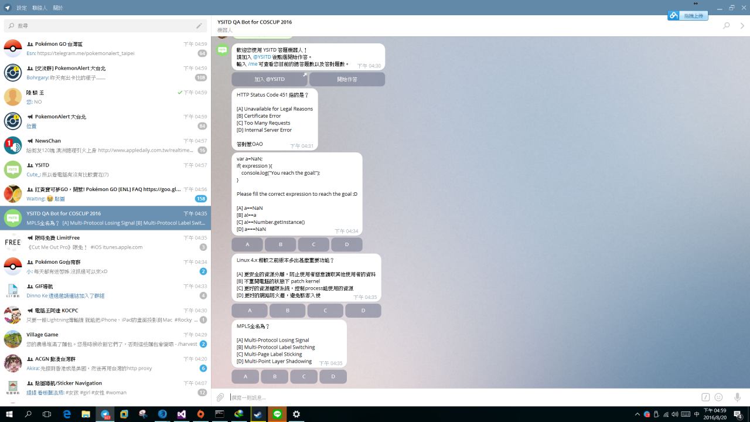Click the chevron arrow at the chat header's right end

click(x=742, y=26)
